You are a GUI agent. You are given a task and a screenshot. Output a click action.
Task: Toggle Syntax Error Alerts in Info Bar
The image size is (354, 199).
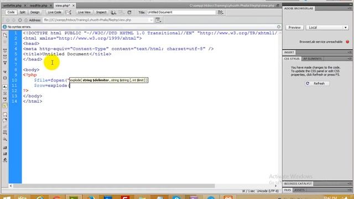pos(5,106)
